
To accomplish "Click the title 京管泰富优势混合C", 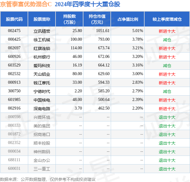I will [26, 4].
